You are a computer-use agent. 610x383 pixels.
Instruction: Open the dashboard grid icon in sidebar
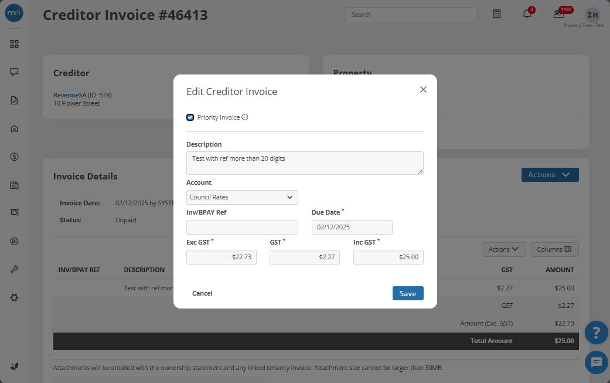(15, 44)
